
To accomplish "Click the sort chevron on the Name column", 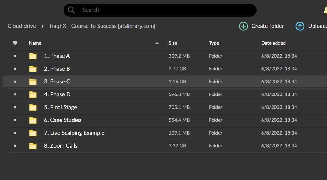I will click(x=157, y=43).
